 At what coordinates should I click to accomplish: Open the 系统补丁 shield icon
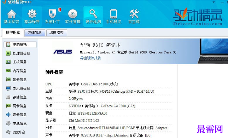coord(52,14)
